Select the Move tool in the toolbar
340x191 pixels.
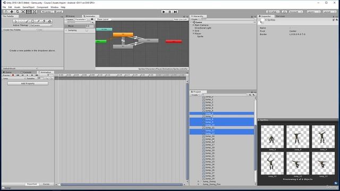tap(12, 12)
